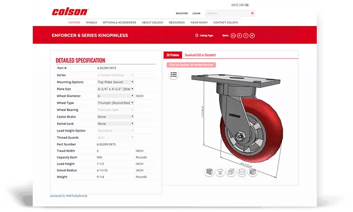353x212 pixels.
Task: Expand the Plate Size dropdown
Action: pyautogui.click(x=115, y=89)
